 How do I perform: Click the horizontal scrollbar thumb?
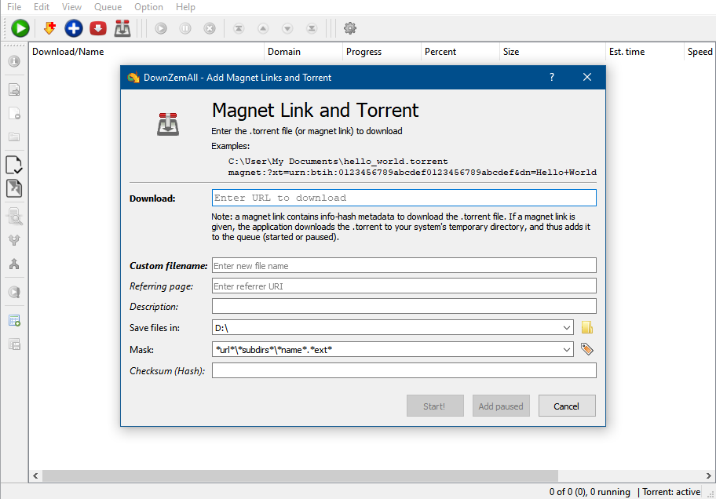point(300,475)
